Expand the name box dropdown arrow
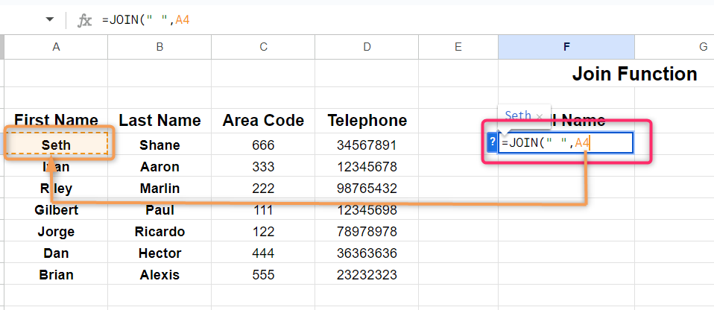This screenshot has width=714, height=310. click(x=49, y=19)
